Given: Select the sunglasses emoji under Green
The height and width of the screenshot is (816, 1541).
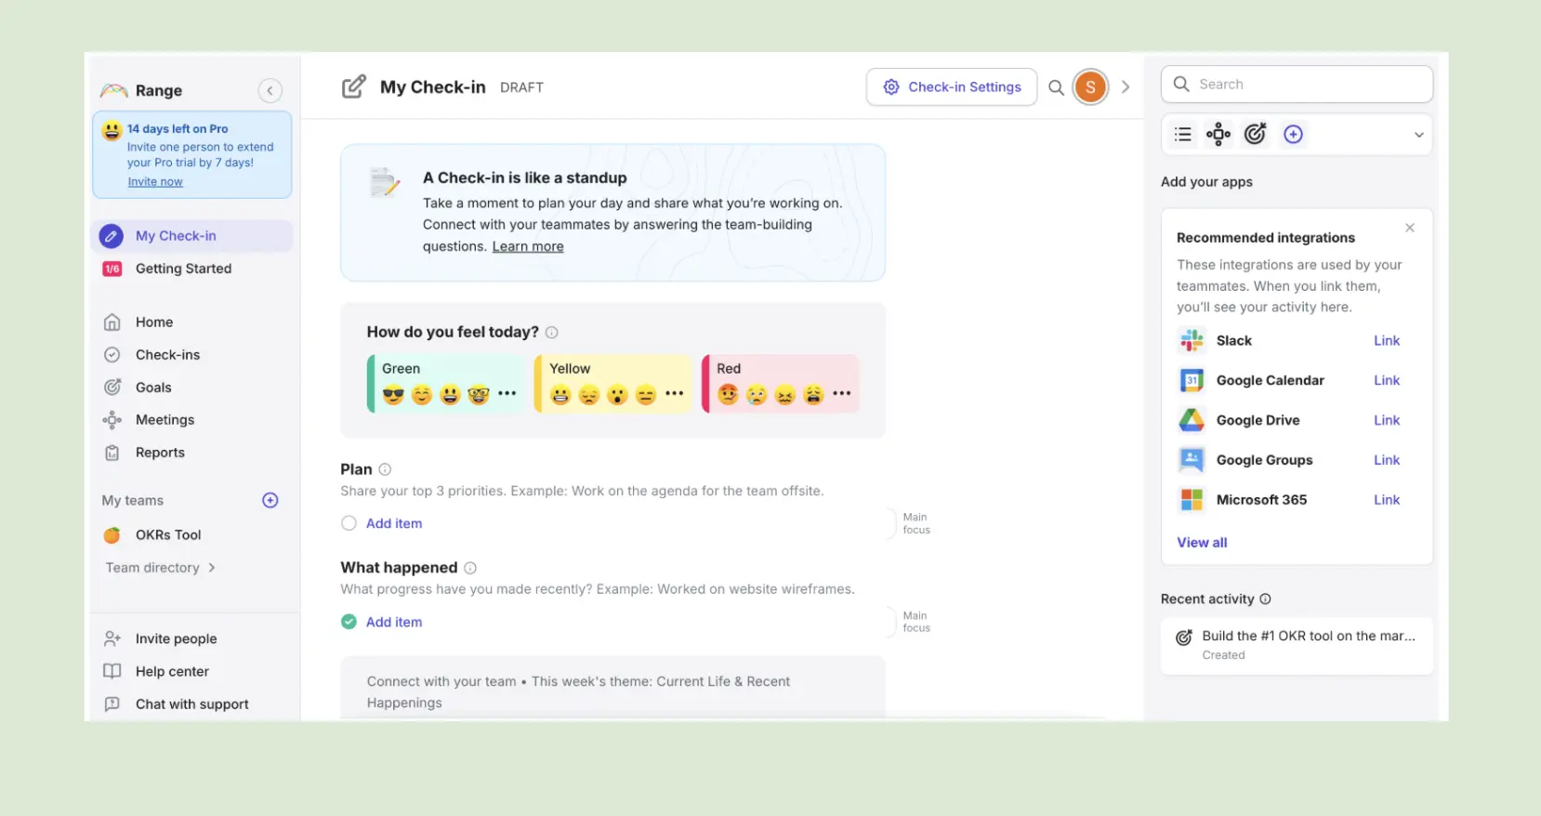Looking at the screenshot, I should coord(393,394).
